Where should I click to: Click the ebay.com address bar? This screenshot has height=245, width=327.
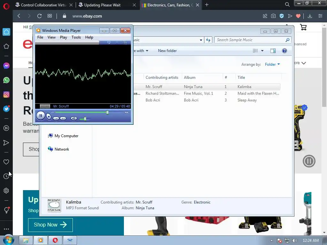pyautogui.click(x=87, y=16)
